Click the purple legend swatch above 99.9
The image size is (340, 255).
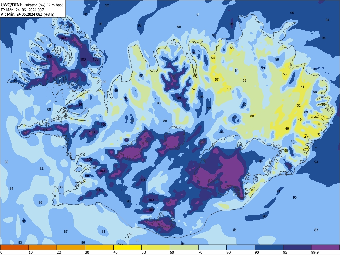click(x=325, y=248)
